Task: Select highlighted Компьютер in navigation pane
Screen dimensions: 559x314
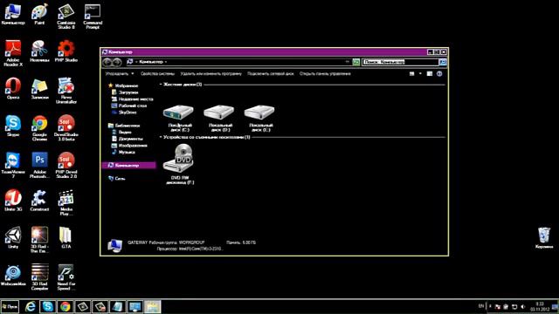Action: [x=128, y=165]
